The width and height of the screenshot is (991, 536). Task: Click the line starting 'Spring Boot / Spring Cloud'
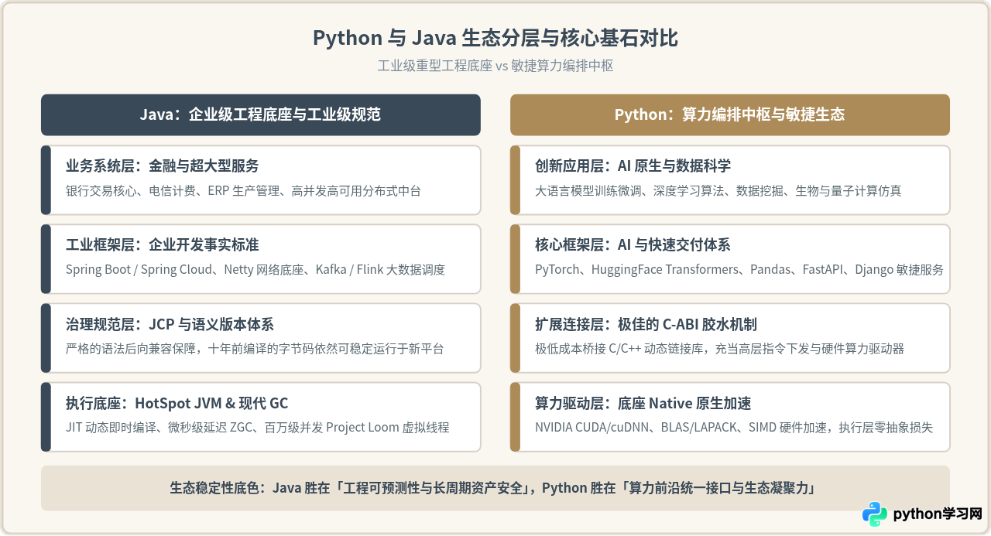point(255,269)
